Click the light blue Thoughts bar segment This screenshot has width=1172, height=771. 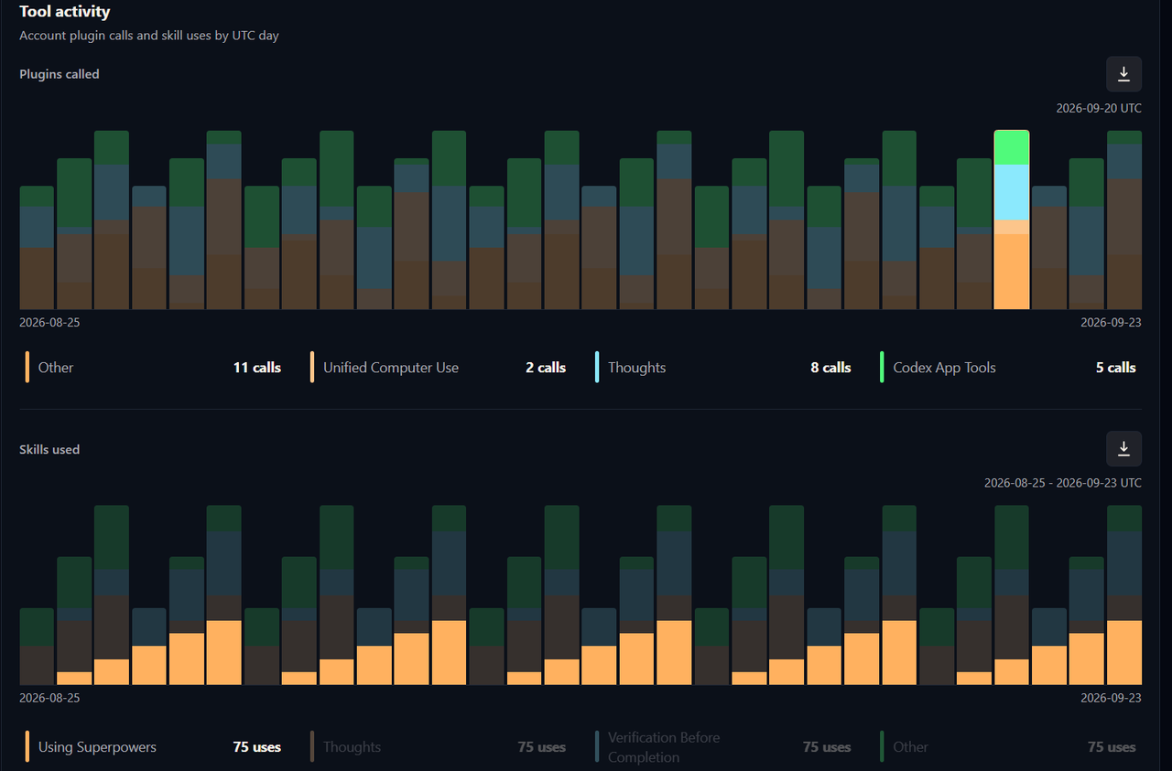(1012, 192)
